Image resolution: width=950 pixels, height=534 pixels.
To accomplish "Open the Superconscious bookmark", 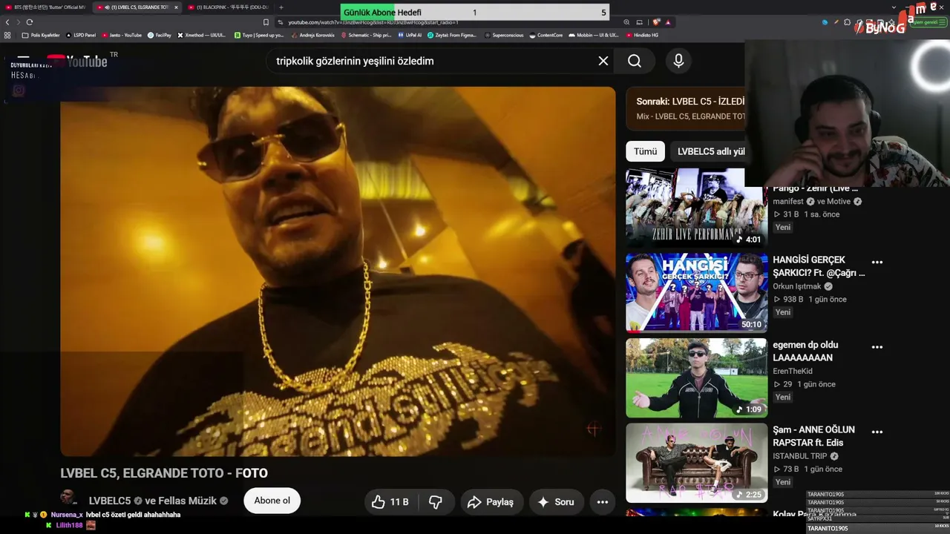I will pyautogui.click(x=505, y=35).
